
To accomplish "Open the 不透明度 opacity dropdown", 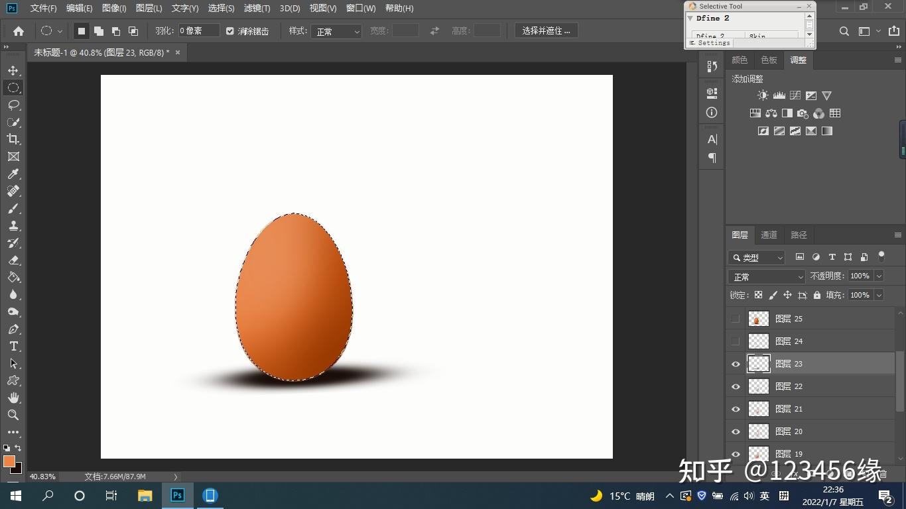I will (x=877, y=276).
